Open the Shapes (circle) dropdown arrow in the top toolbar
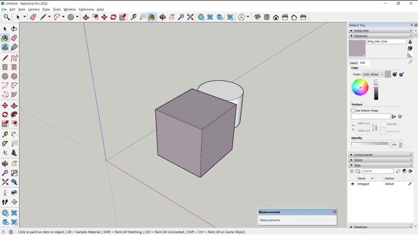418x235 pixels. pyautogui.click(x=77, y=17)
